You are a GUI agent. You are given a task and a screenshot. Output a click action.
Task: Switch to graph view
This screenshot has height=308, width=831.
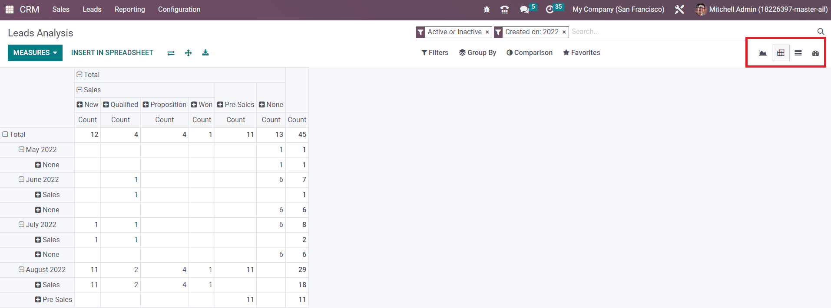(762, 53)
